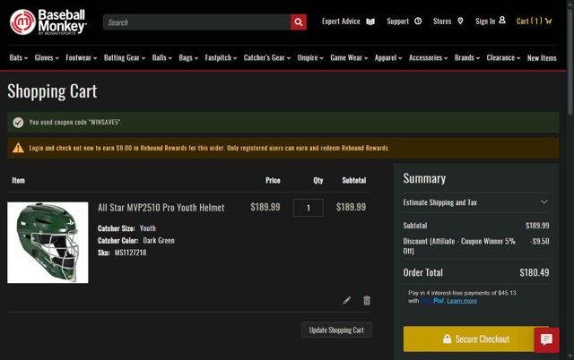Image resolution: width=574 pixels, height=360 pixels.
Task: Click the Shopping Cart page heading
Action: click(52, 91)
